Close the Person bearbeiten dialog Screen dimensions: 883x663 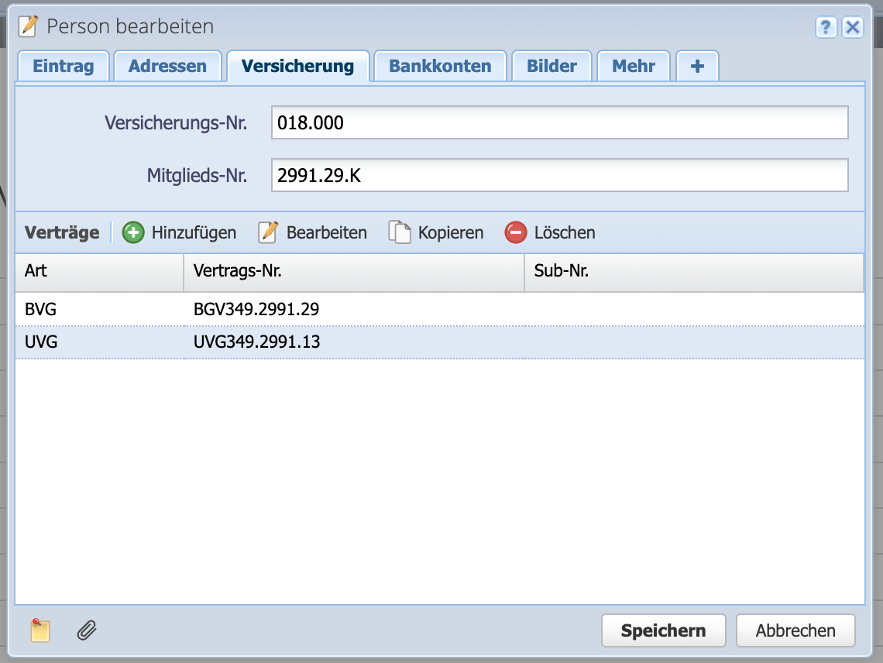(853, 28)
